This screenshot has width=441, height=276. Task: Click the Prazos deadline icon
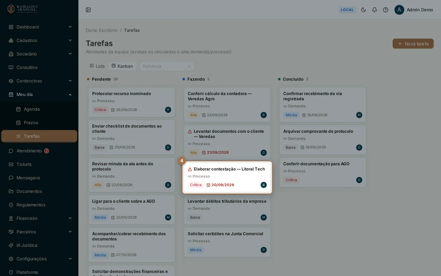click(18, 123)
